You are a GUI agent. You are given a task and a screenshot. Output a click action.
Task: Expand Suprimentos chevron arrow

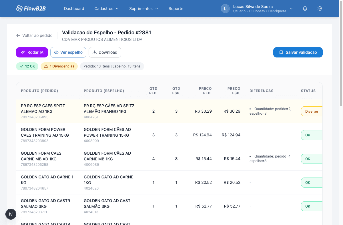click(156, 9)
